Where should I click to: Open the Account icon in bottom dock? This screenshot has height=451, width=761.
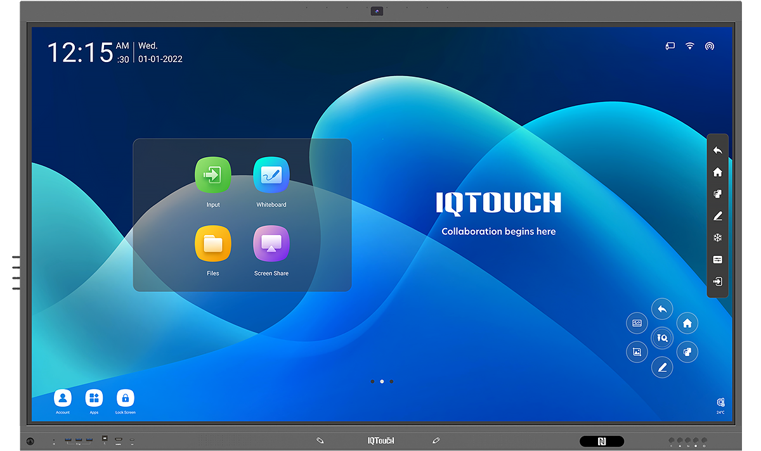click(x=63, y=398)
